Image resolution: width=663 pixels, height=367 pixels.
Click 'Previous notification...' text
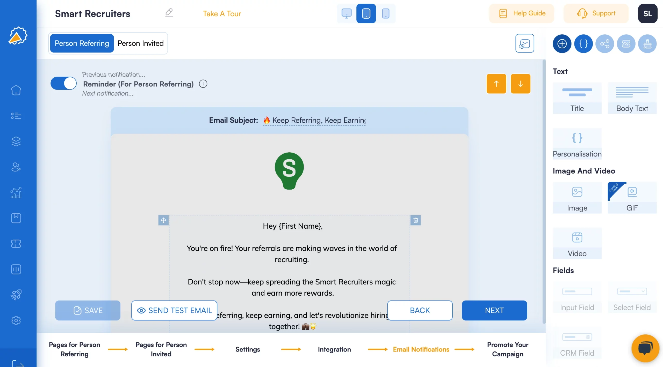coord(113,74)
